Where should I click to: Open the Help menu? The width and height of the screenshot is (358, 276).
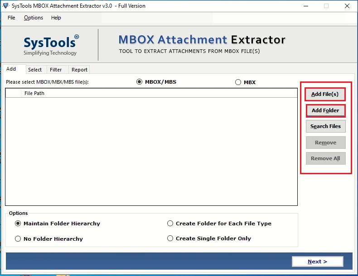pos(56,18)
